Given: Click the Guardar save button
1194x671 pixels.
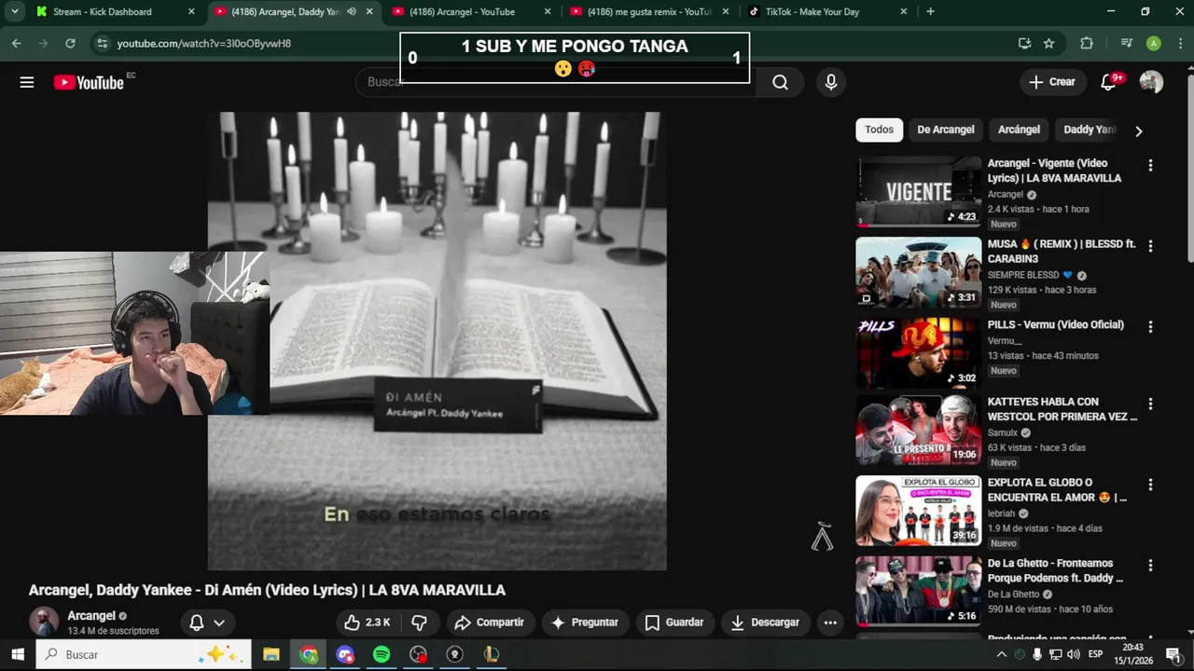Looking at the screenshot, I should 674,623.
